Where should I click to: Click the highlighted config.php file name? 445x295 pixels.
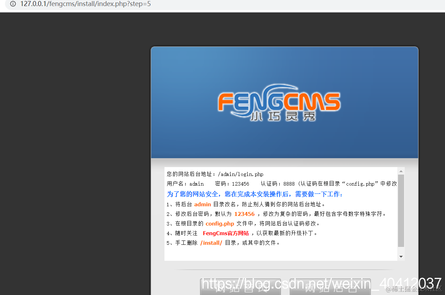[x=220, y=223]
